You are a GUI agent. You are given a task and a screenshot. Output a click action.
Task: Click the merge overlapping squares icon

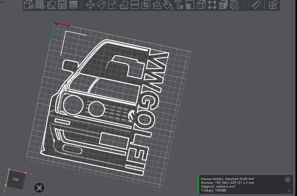click(x=146, y=5)
